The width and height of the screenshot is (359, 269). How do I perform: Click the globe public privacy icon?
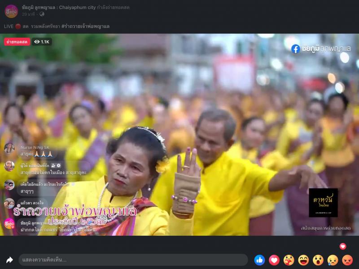42,14
